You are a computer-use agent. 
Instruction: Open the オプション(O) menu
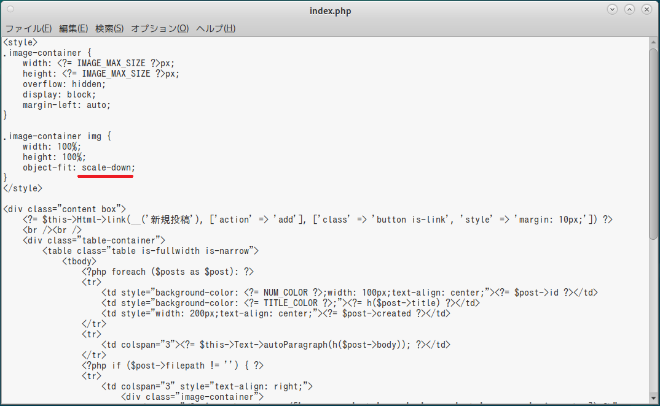[x=160, y=29]
